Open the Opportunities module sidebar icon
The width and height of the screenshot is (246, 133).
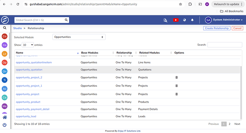(5, 63)
